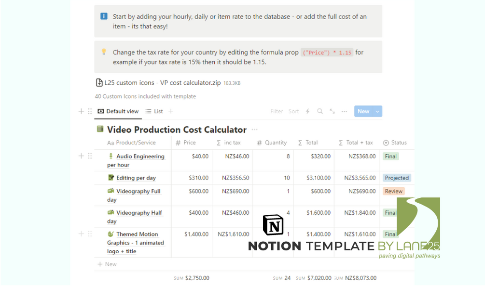The height and width of the screenshot is (286, 485).
Task: Open the Videography Full day page
Action: coord(134,195)
